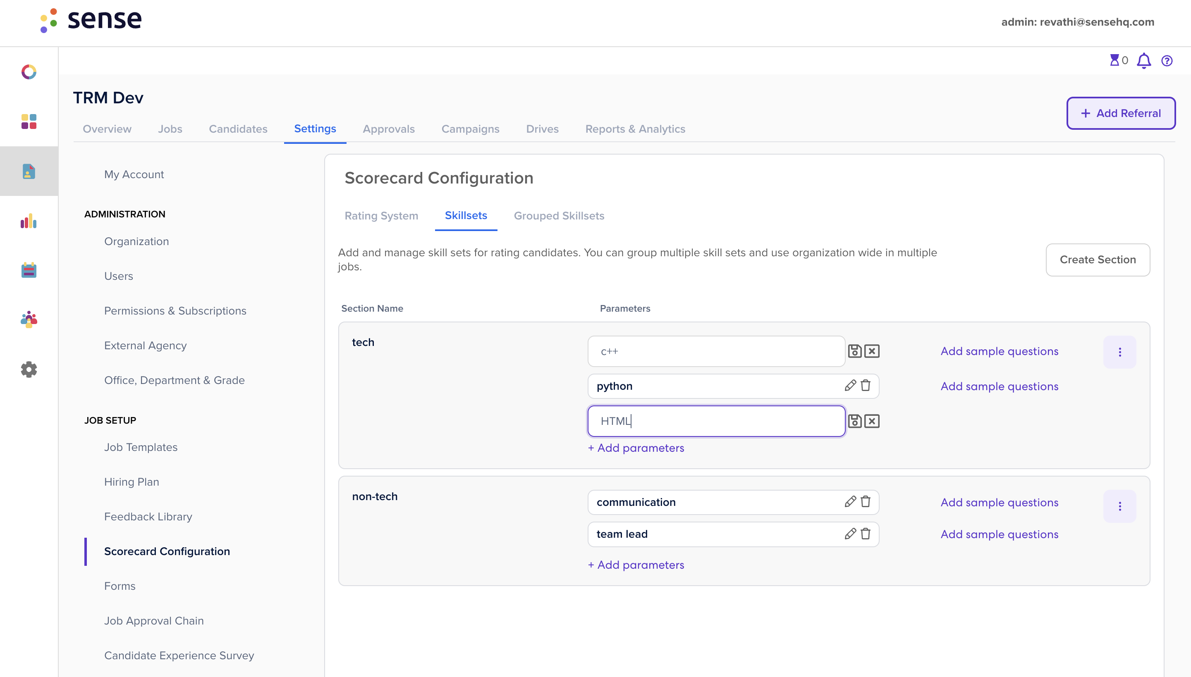Open Organization settings
This screenshot has height=677, width=1191.
[x=136, y=241]
